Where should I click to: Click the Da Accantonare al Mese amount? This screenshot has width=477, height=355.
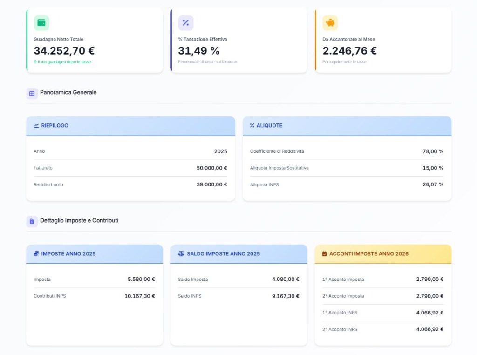[349, 51]
